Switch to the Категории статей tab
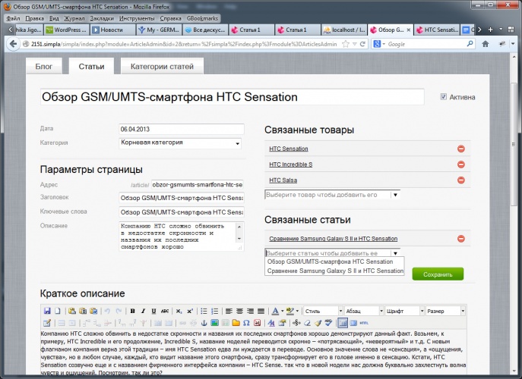 click(x=162, y=67)
